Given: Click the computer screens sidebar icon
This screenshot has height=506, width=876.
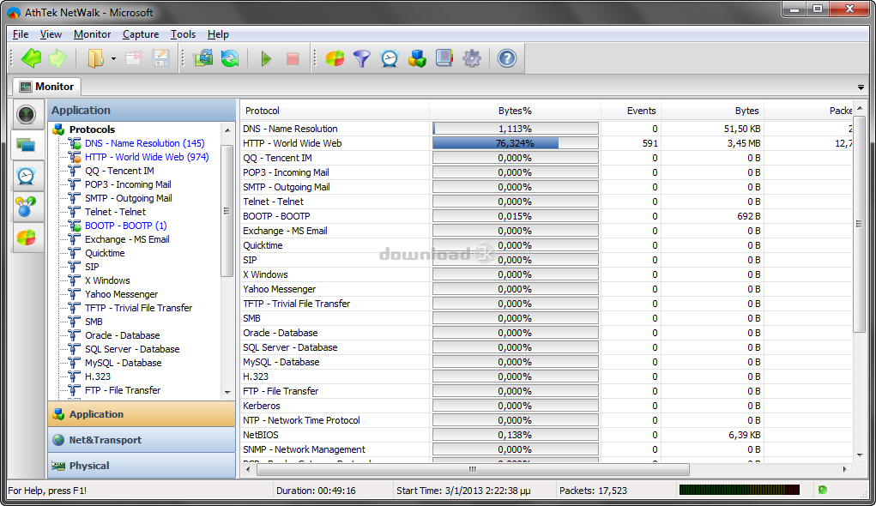Looking at the screenshot, I should pos(27,145).
